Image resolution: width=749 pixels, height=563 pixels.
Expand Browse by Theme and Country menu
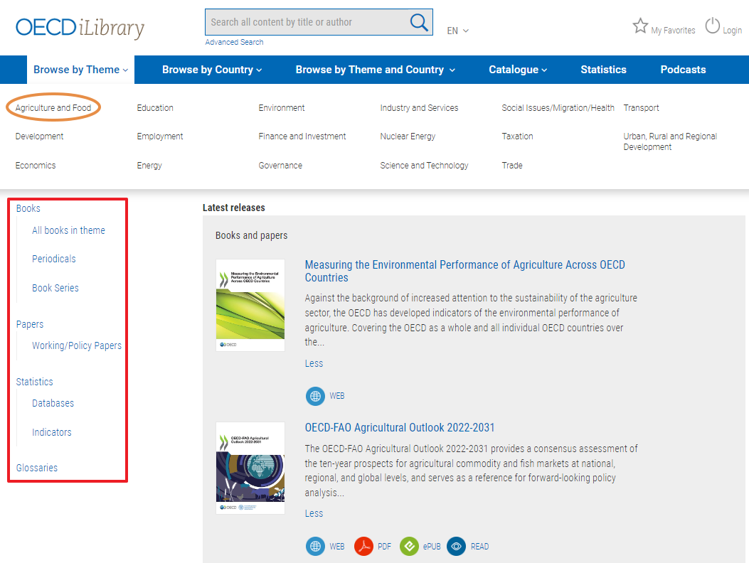click(375, 70)
